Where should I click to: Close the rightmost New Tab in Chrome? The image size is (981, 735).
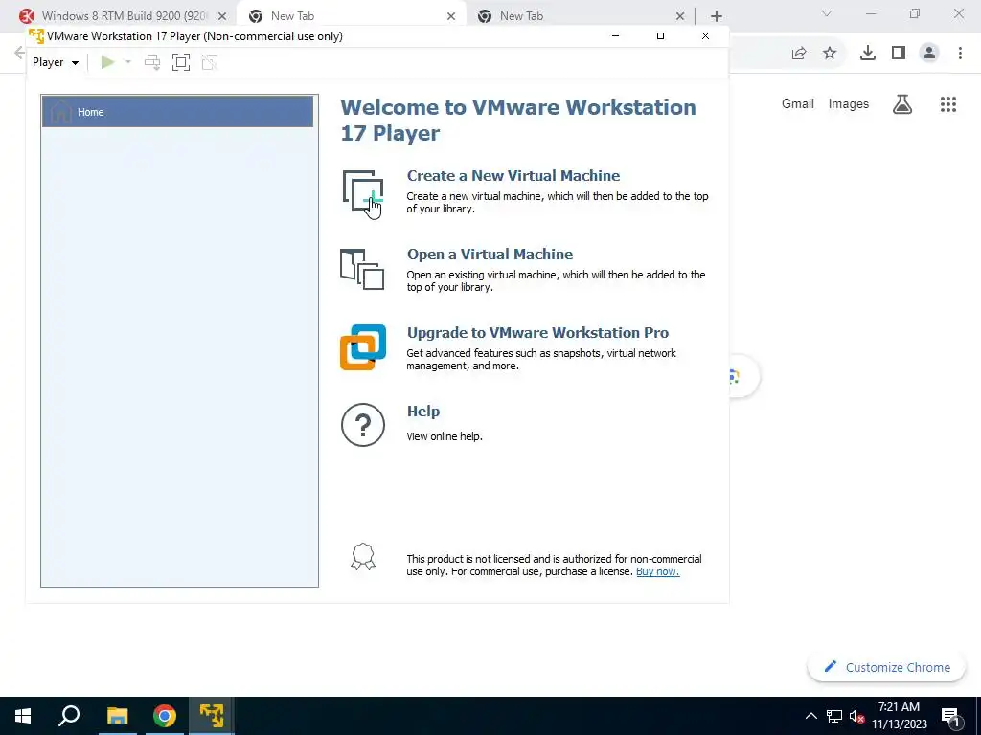click(680, 16)
